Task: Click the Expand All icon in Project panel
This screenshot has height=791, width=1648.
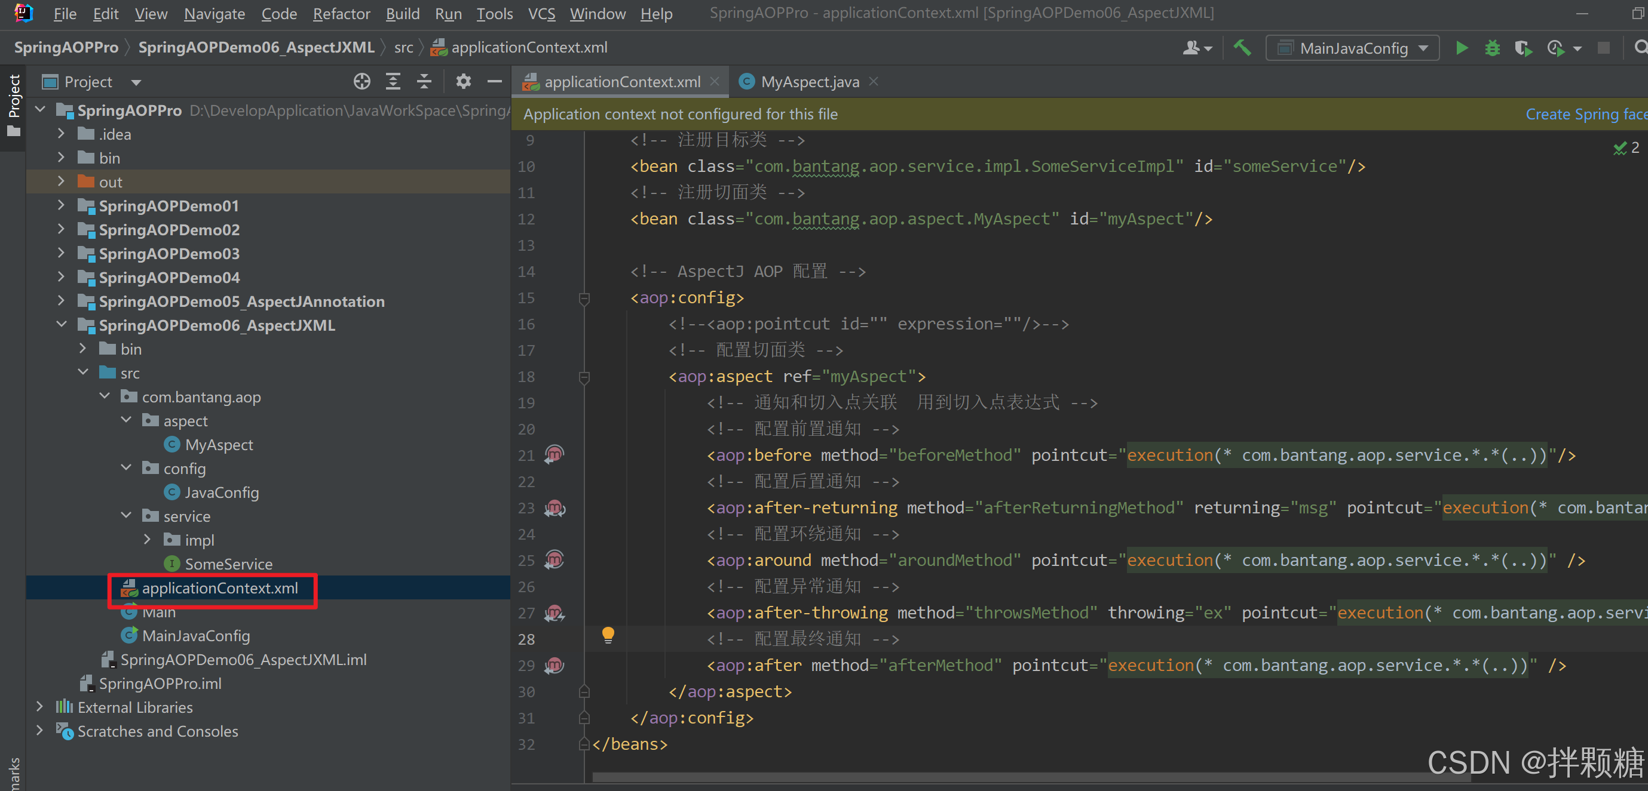Action: [x=393, y=82]
